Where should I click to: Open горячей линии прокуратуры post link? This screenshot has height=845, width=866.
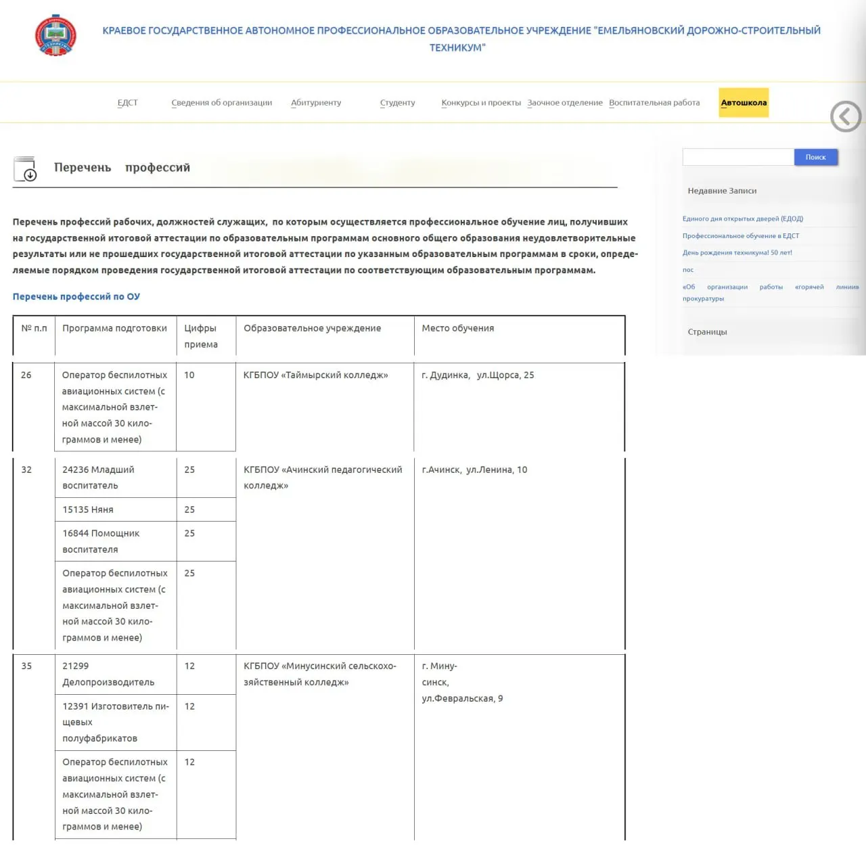click(x=771, y=292)
